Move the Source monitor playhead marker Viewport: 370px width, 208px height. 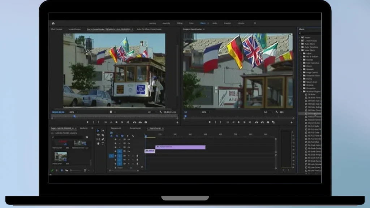[75, 116]
